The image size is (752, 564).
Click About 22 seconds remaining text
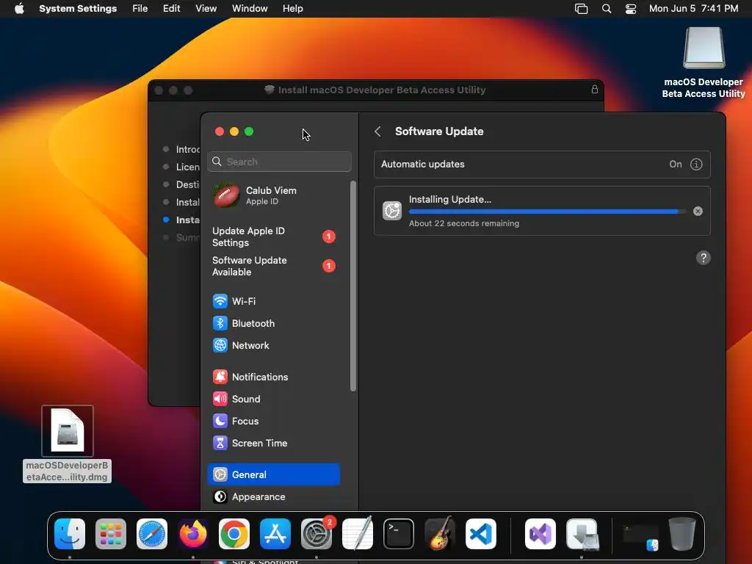(464, 223)
